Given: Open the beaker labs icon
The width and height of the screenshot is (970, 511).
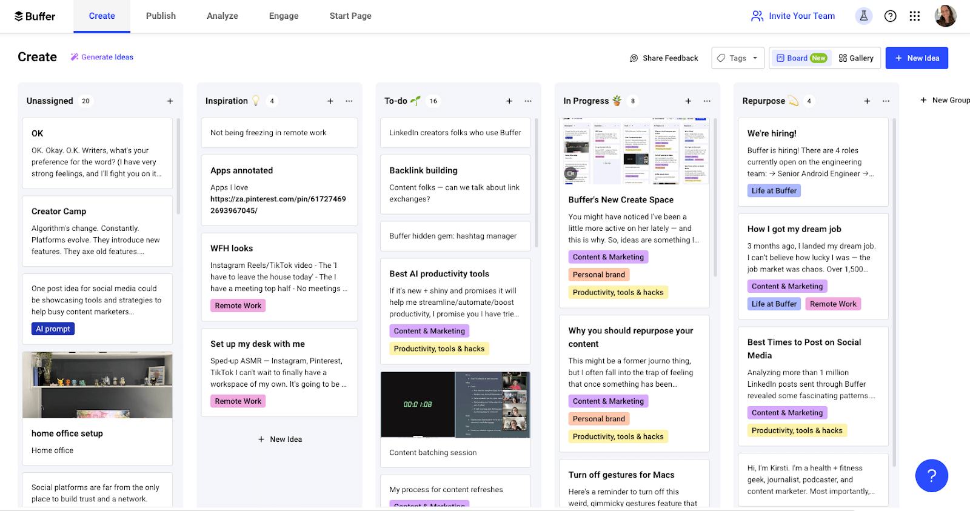Looking at the screenshot, I should pos(863,16).
